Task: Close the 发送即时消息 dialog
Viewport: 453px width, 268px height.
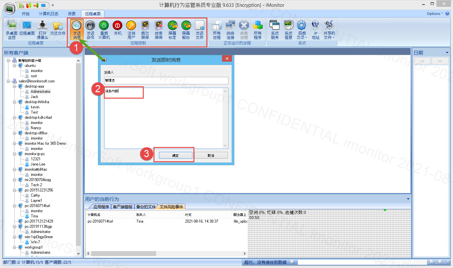Action: [x=227, y=59]
